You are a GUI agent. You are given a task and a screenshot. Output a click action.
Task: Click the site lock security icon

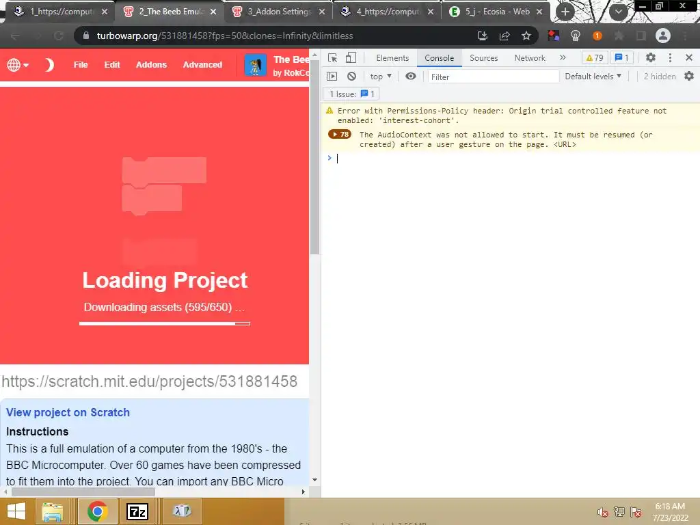pyautogui.click(x=86, y=36)
